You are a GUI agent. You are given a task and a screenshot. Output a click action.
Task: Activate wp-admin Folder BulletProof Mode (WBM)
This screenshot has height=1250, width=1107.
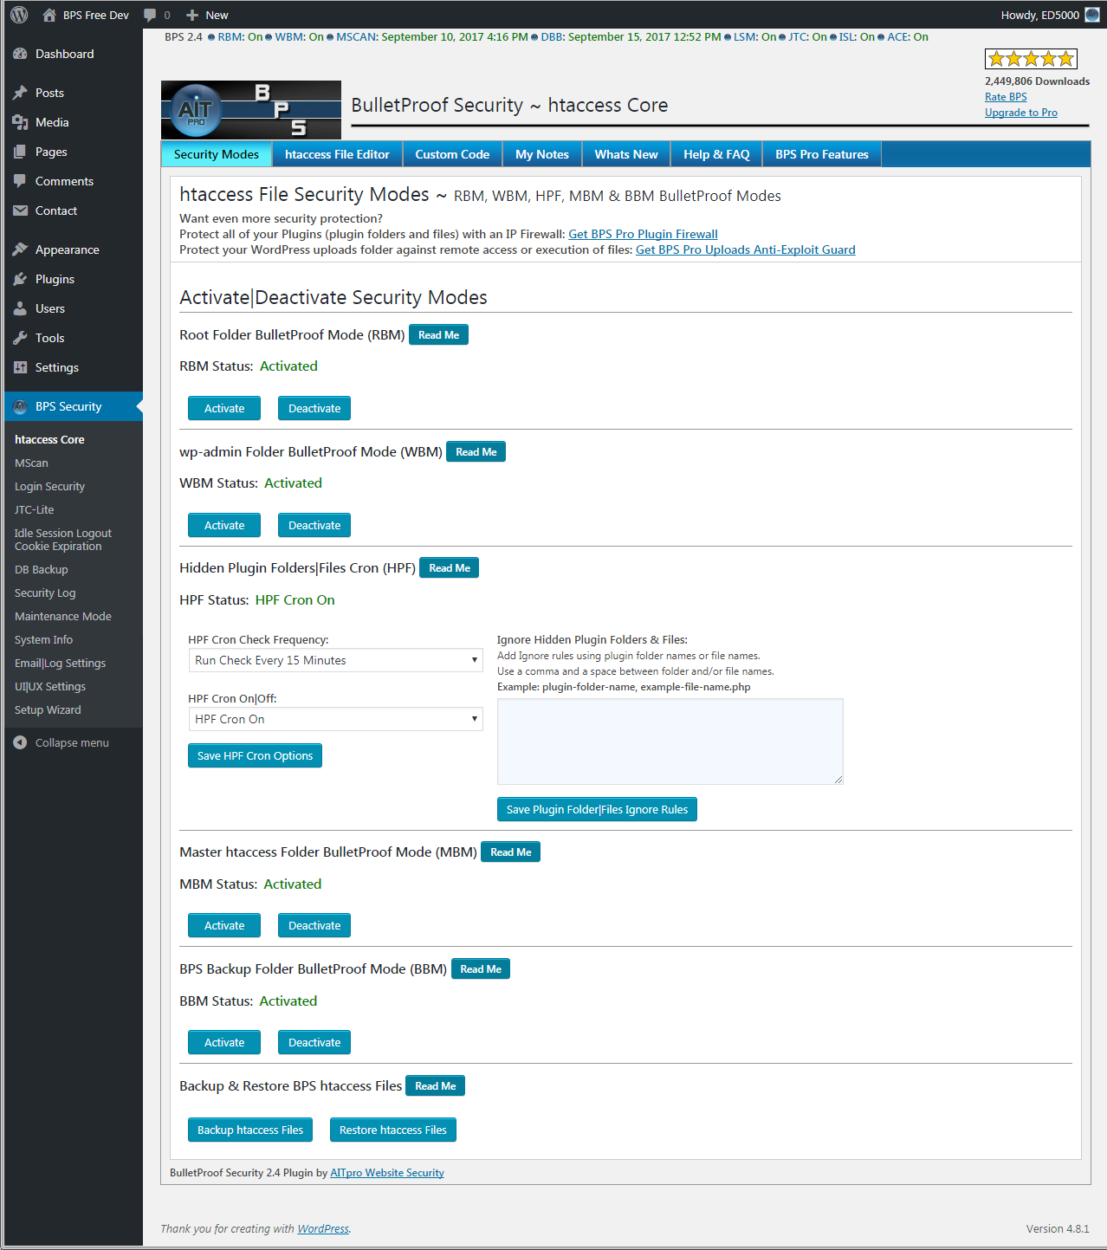coord(224,525)
